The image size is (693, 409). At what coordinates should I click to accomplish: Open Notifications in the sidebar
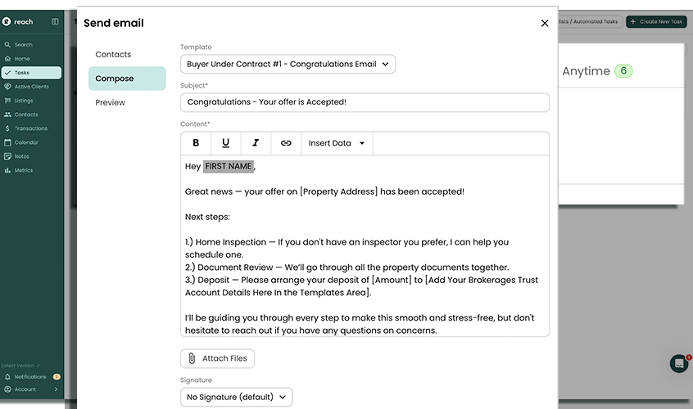[x=30, y=377]
